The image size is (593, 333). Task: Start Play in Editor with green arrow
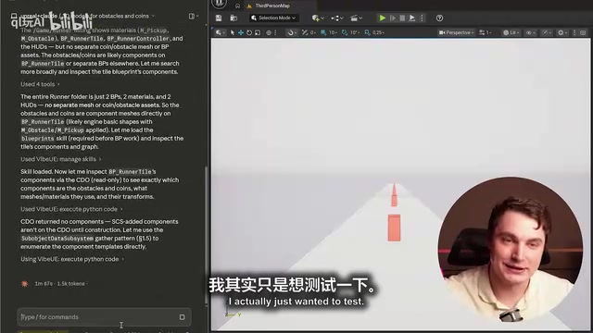383,18
